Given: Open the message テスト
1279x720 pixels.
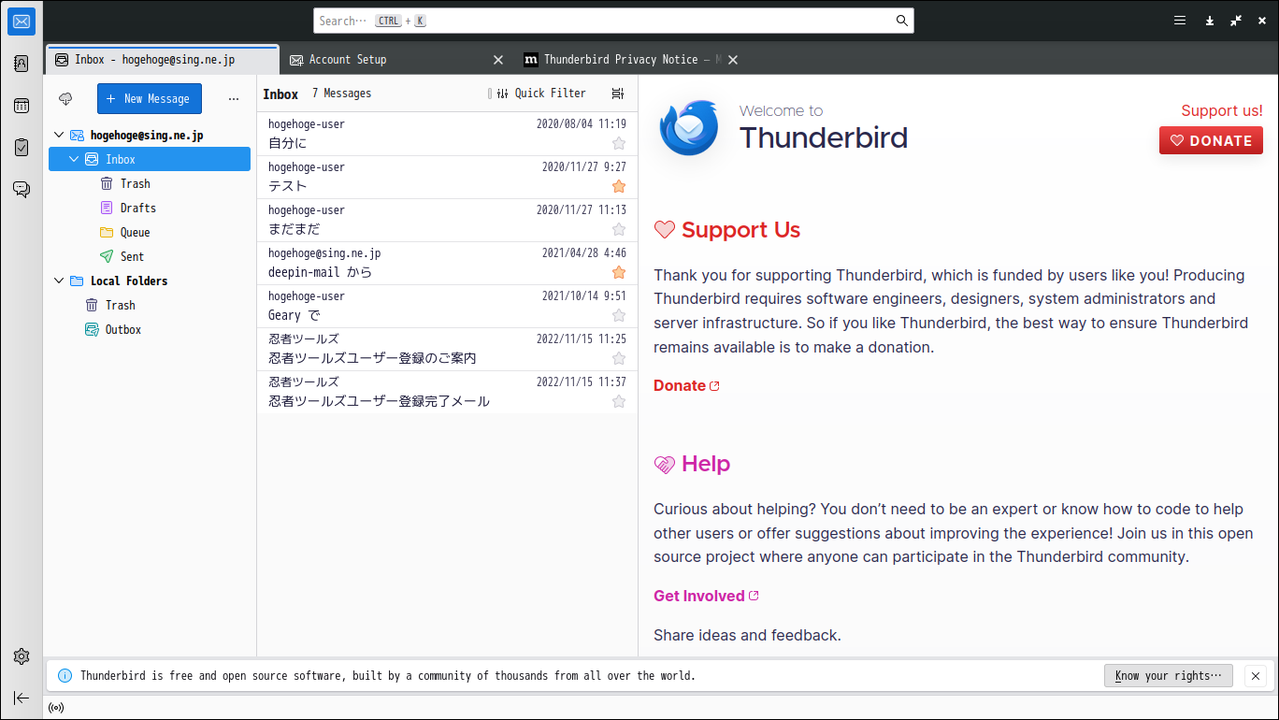Looking at the screenshot, I should [x=447, y=177].
